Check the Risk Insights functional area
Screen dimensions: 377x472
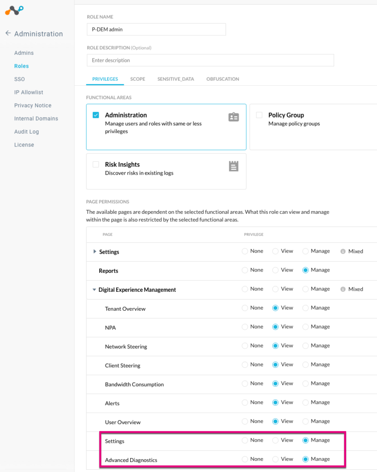point(96,165)
